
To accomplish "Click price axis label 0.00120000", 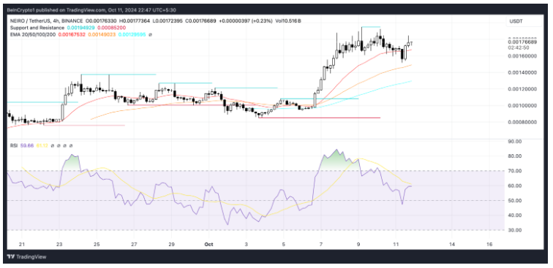I will 522,89.
